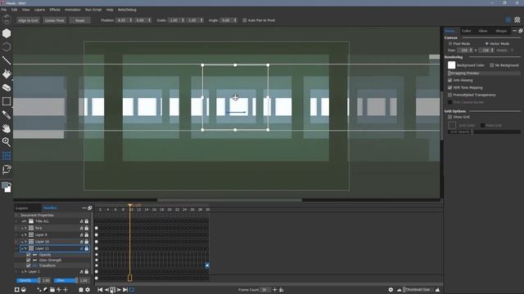
Task: Click the stop playback button
Action: coord(113,290)
